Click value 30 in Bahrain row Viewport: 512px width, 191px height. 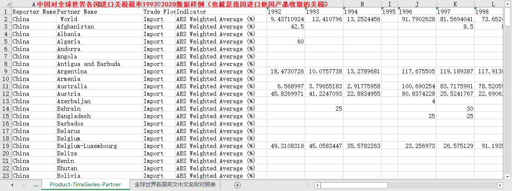pyautogui.click(x=455, y=109)
